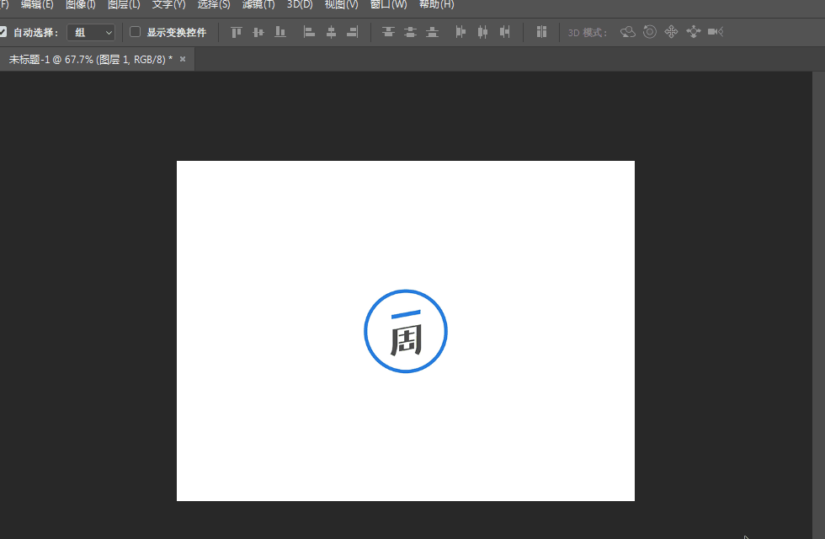Close the 未标题-1 document with its × button
This screenshot has width=825, height=539.
tap(182, 59)
